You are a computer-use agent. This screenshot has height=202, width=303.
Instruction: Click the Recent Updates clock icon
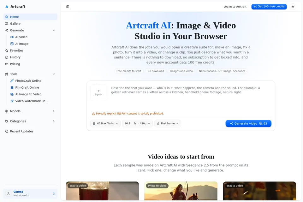click(7, 131)
